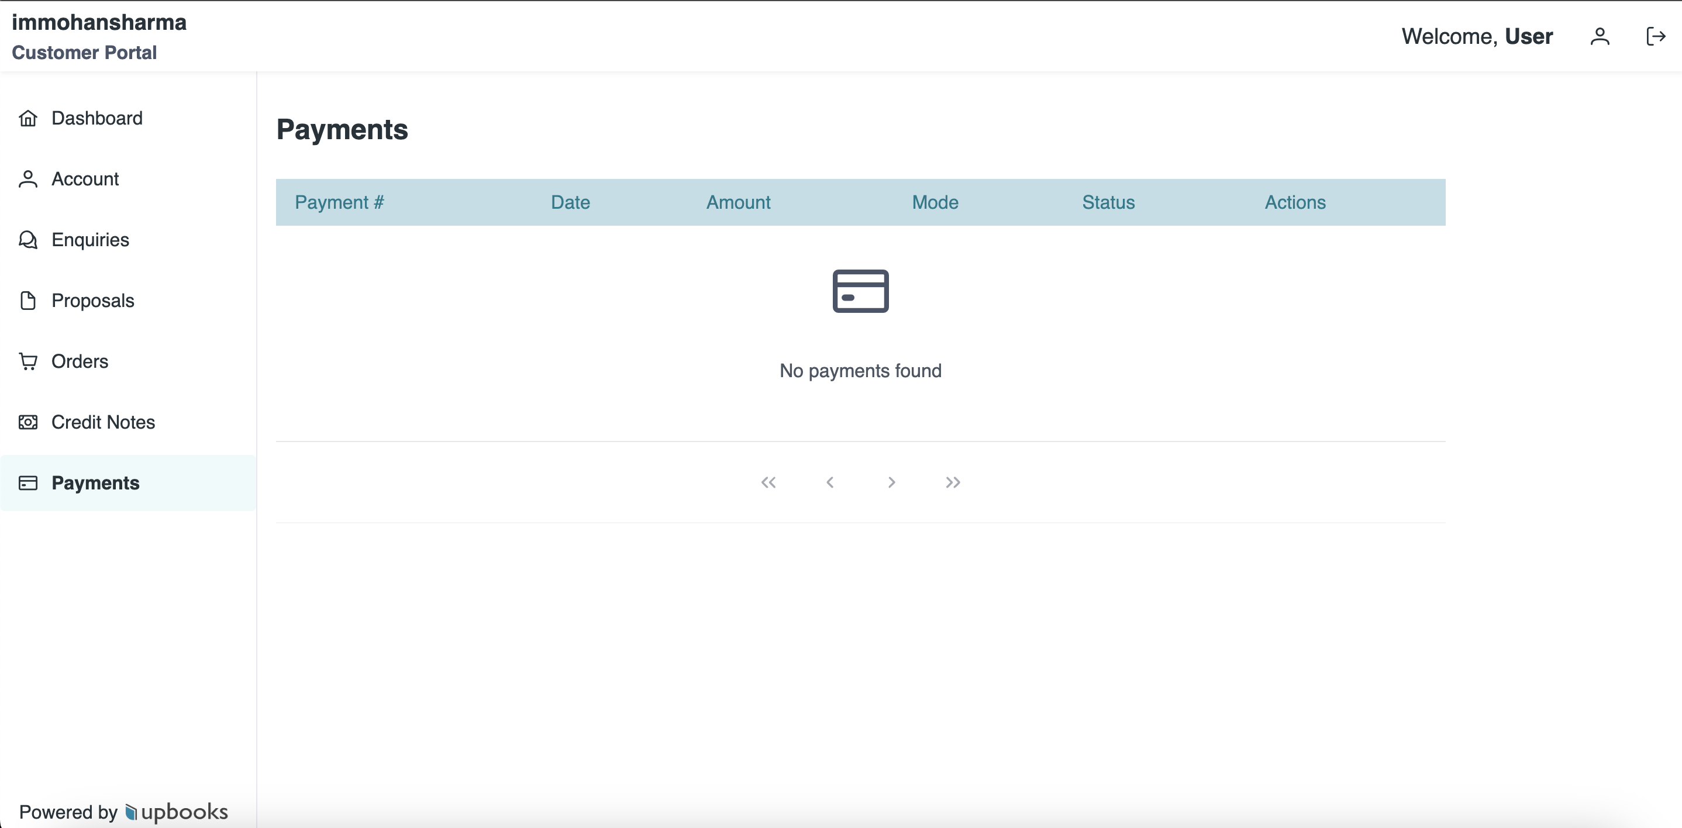
Task: Select the Payments credit card icon
Action: click(27, 483)
